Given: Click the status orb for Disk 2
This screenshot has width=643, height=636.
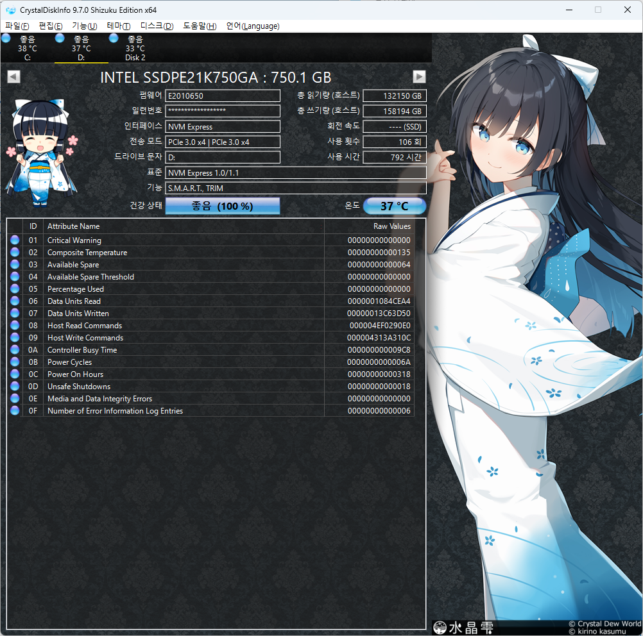Looking at the screenshot, I should 114,38.
